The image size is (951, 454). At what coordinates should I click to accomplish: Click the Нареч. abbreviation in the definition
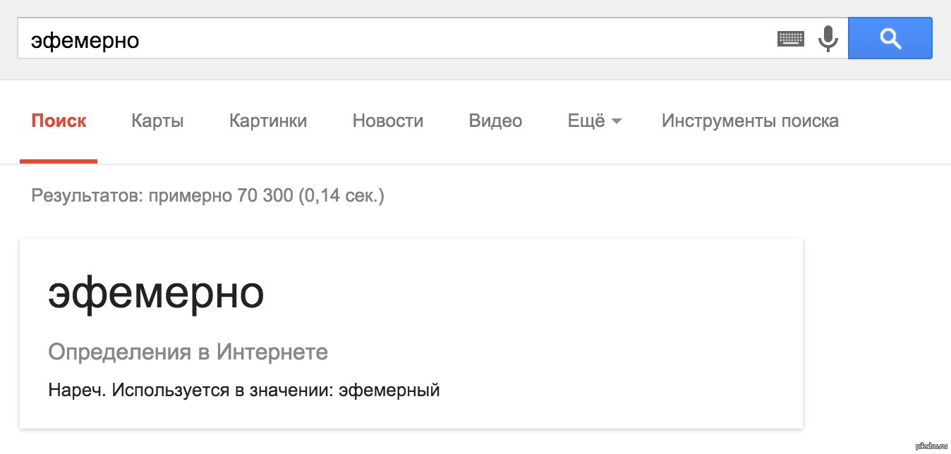click(x=77, y=390)
